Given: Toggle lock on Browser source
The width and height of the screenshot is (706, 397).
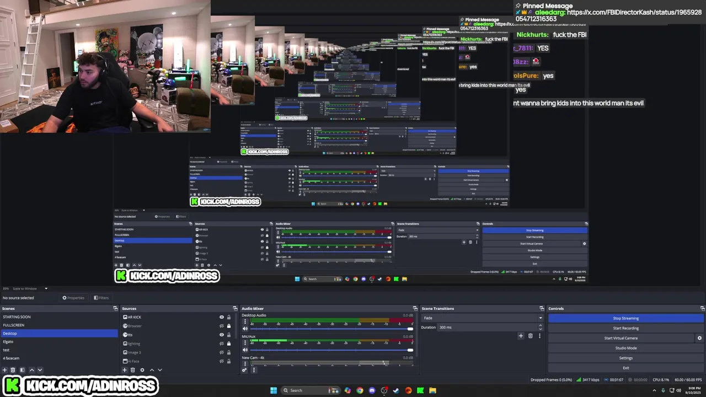Looking at the screenshot, I should (229, 326).
